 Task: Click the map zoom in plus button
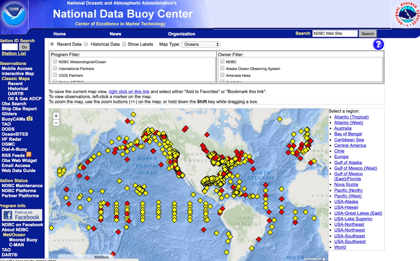[56, 116]
